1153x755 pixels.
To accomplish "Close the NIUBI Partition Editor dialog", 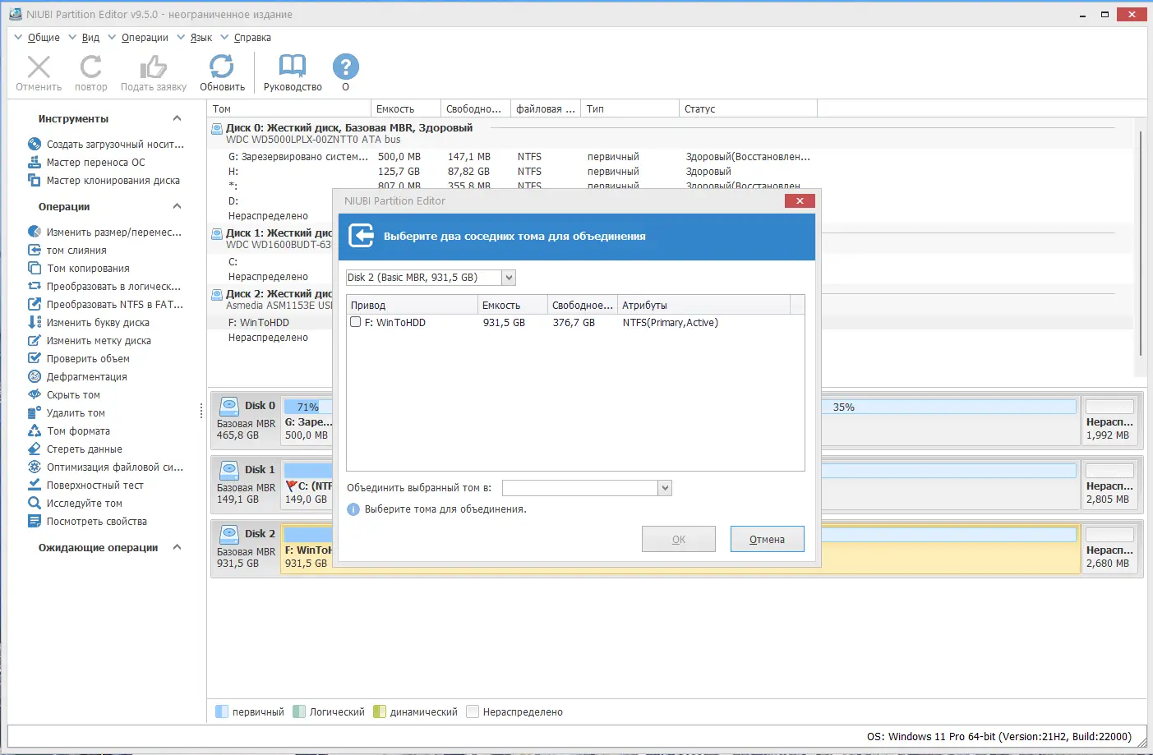I will click(x=800, y=200).
